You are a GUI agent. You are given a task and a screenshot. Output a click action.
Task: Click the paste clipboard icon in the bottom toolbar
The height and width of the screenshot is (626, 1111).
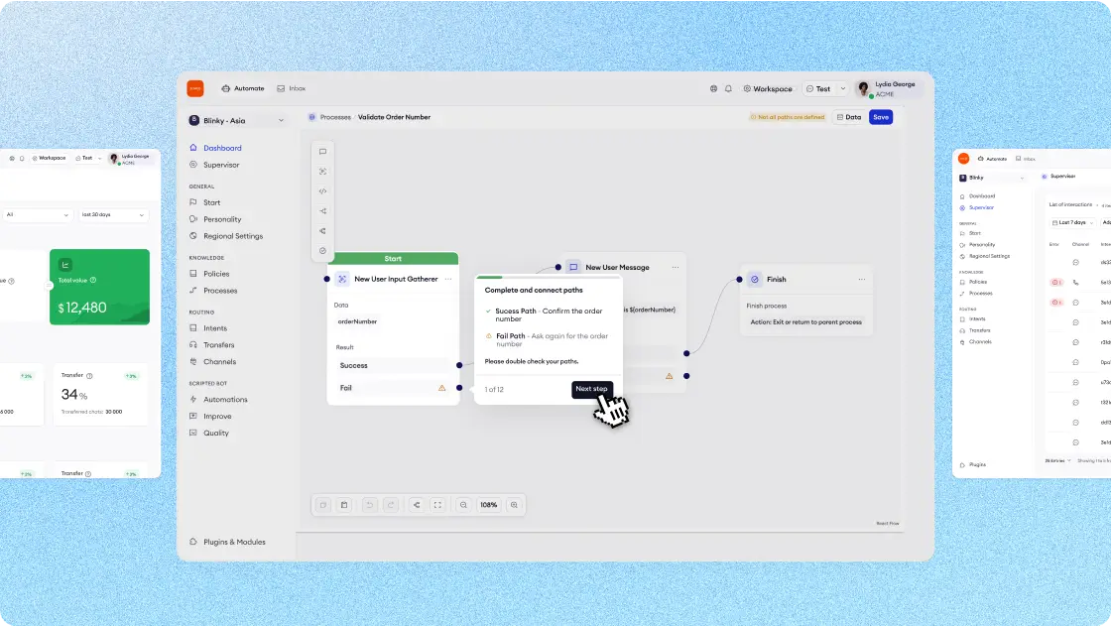[x=344, y=505]
